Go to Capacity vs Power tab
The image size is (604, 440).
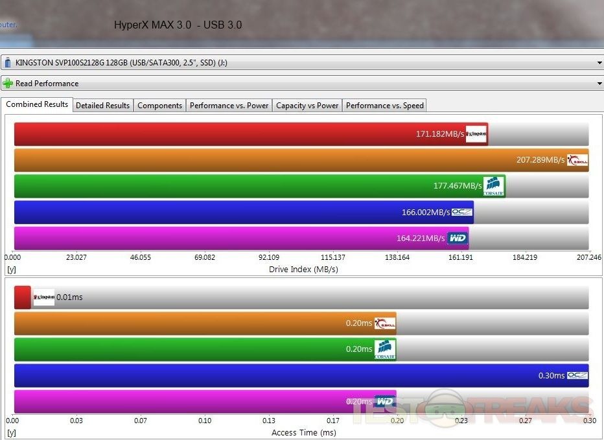point(307,106)
